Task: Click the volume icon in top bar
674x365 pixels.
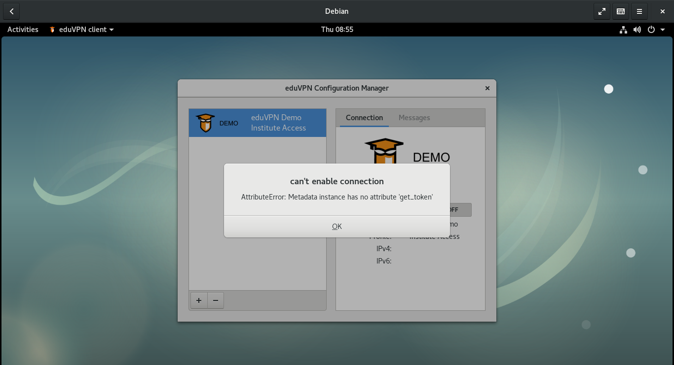Action: (x=637, y=30)
